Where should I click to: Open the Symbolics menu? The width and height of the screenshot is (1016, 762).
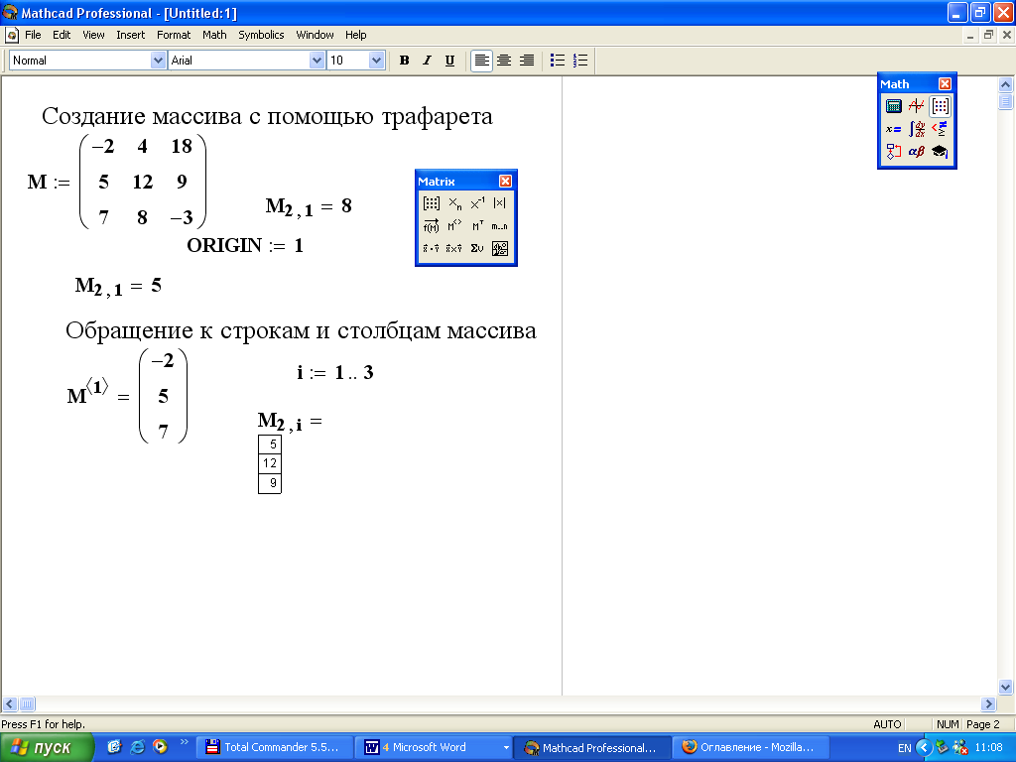260,35
